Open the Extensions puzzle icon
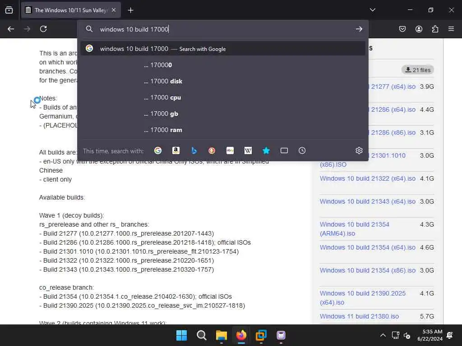The width and height of the screenshot is (462, 346). pyautogui.click(x=435, y=29)
